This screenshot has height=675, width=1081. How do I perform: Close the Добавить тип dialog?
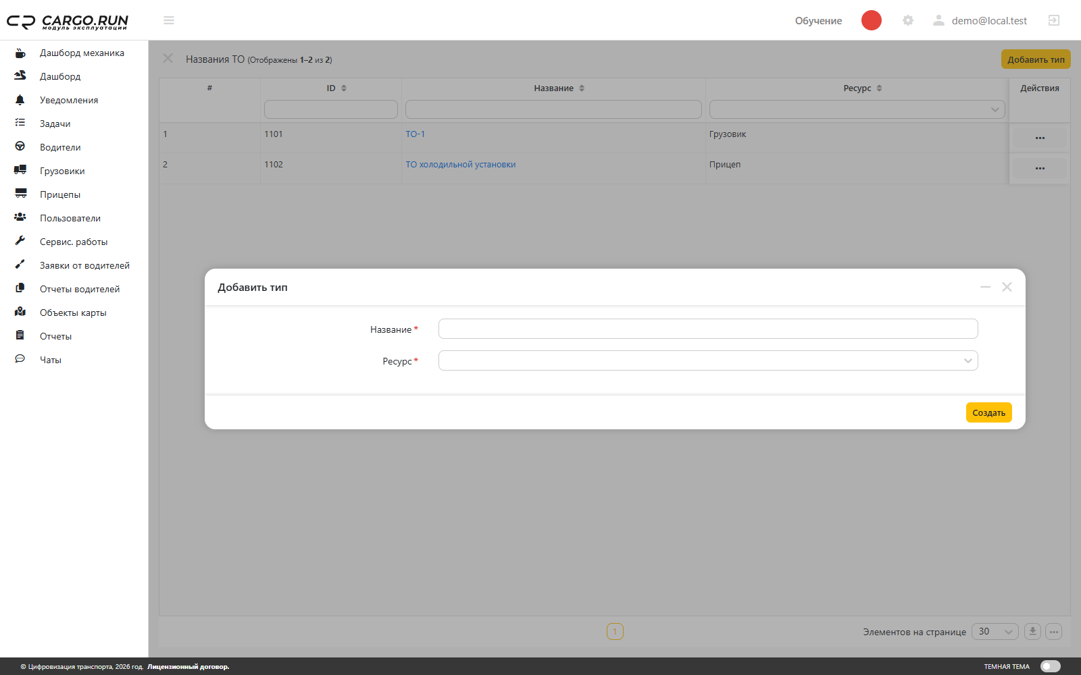pos(1007,287)
